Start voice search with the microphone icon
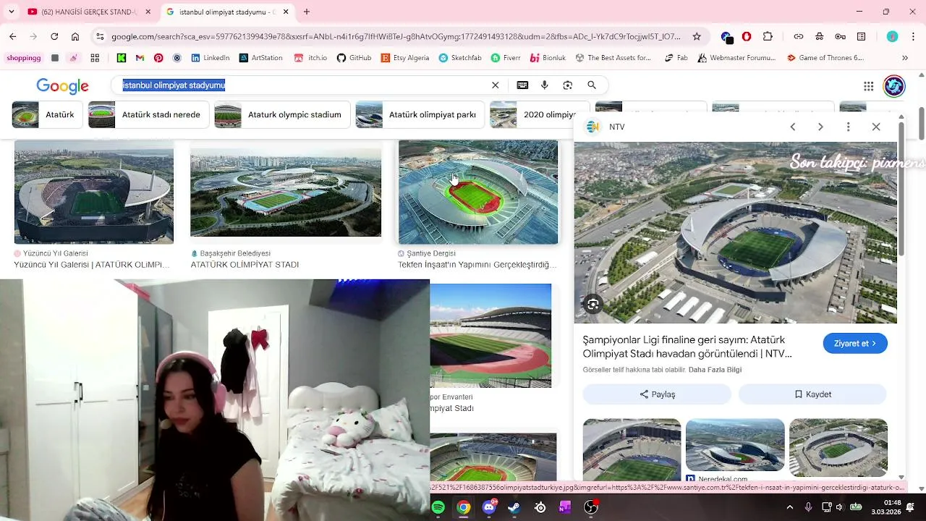926x521 pixels. [545, 85]
